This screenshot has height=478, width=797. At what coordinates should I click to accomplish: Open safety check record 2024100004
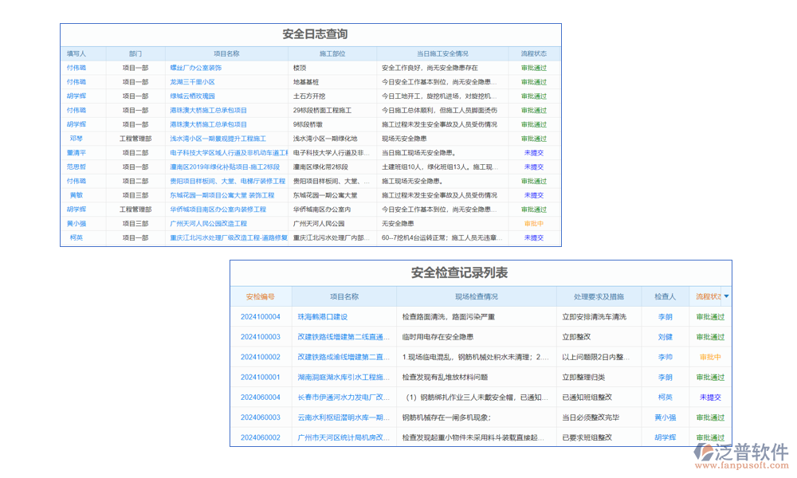[x=263, y=316]
